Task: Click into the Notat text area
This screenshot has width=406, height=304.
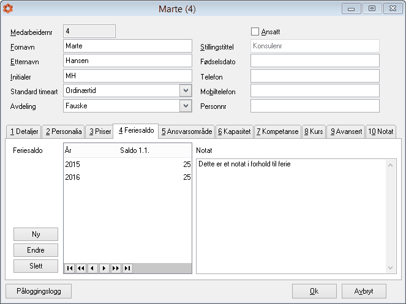Action: pyautogui.click(x=291, y=216)
